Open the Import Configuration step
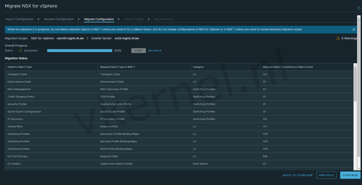This screenshot has width=362, height=185. click(x=20, y=19)
